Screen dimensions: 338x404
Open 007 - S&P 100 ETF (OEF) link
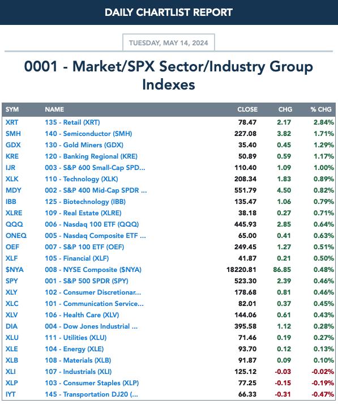[84, 247]
